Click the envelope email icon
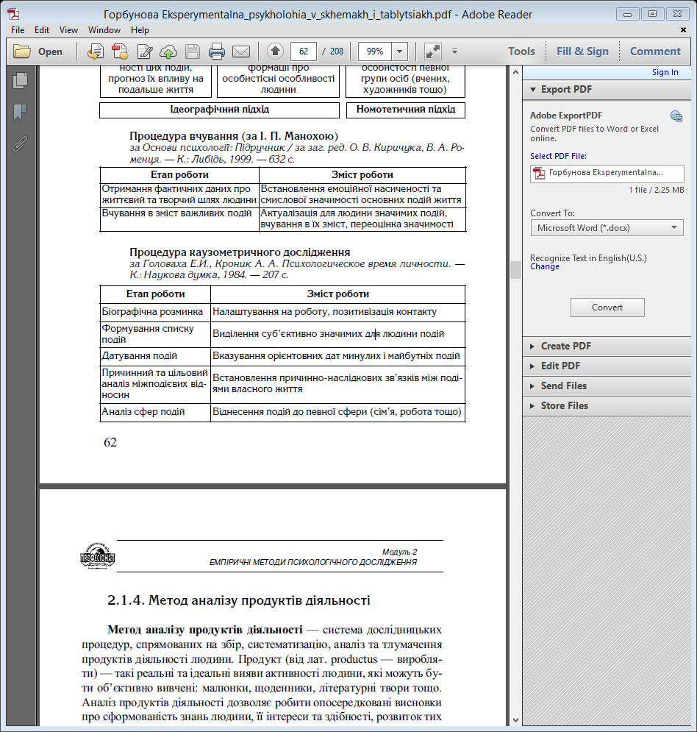The width and height of the screenshot is (697, 732). click(240, 51)
